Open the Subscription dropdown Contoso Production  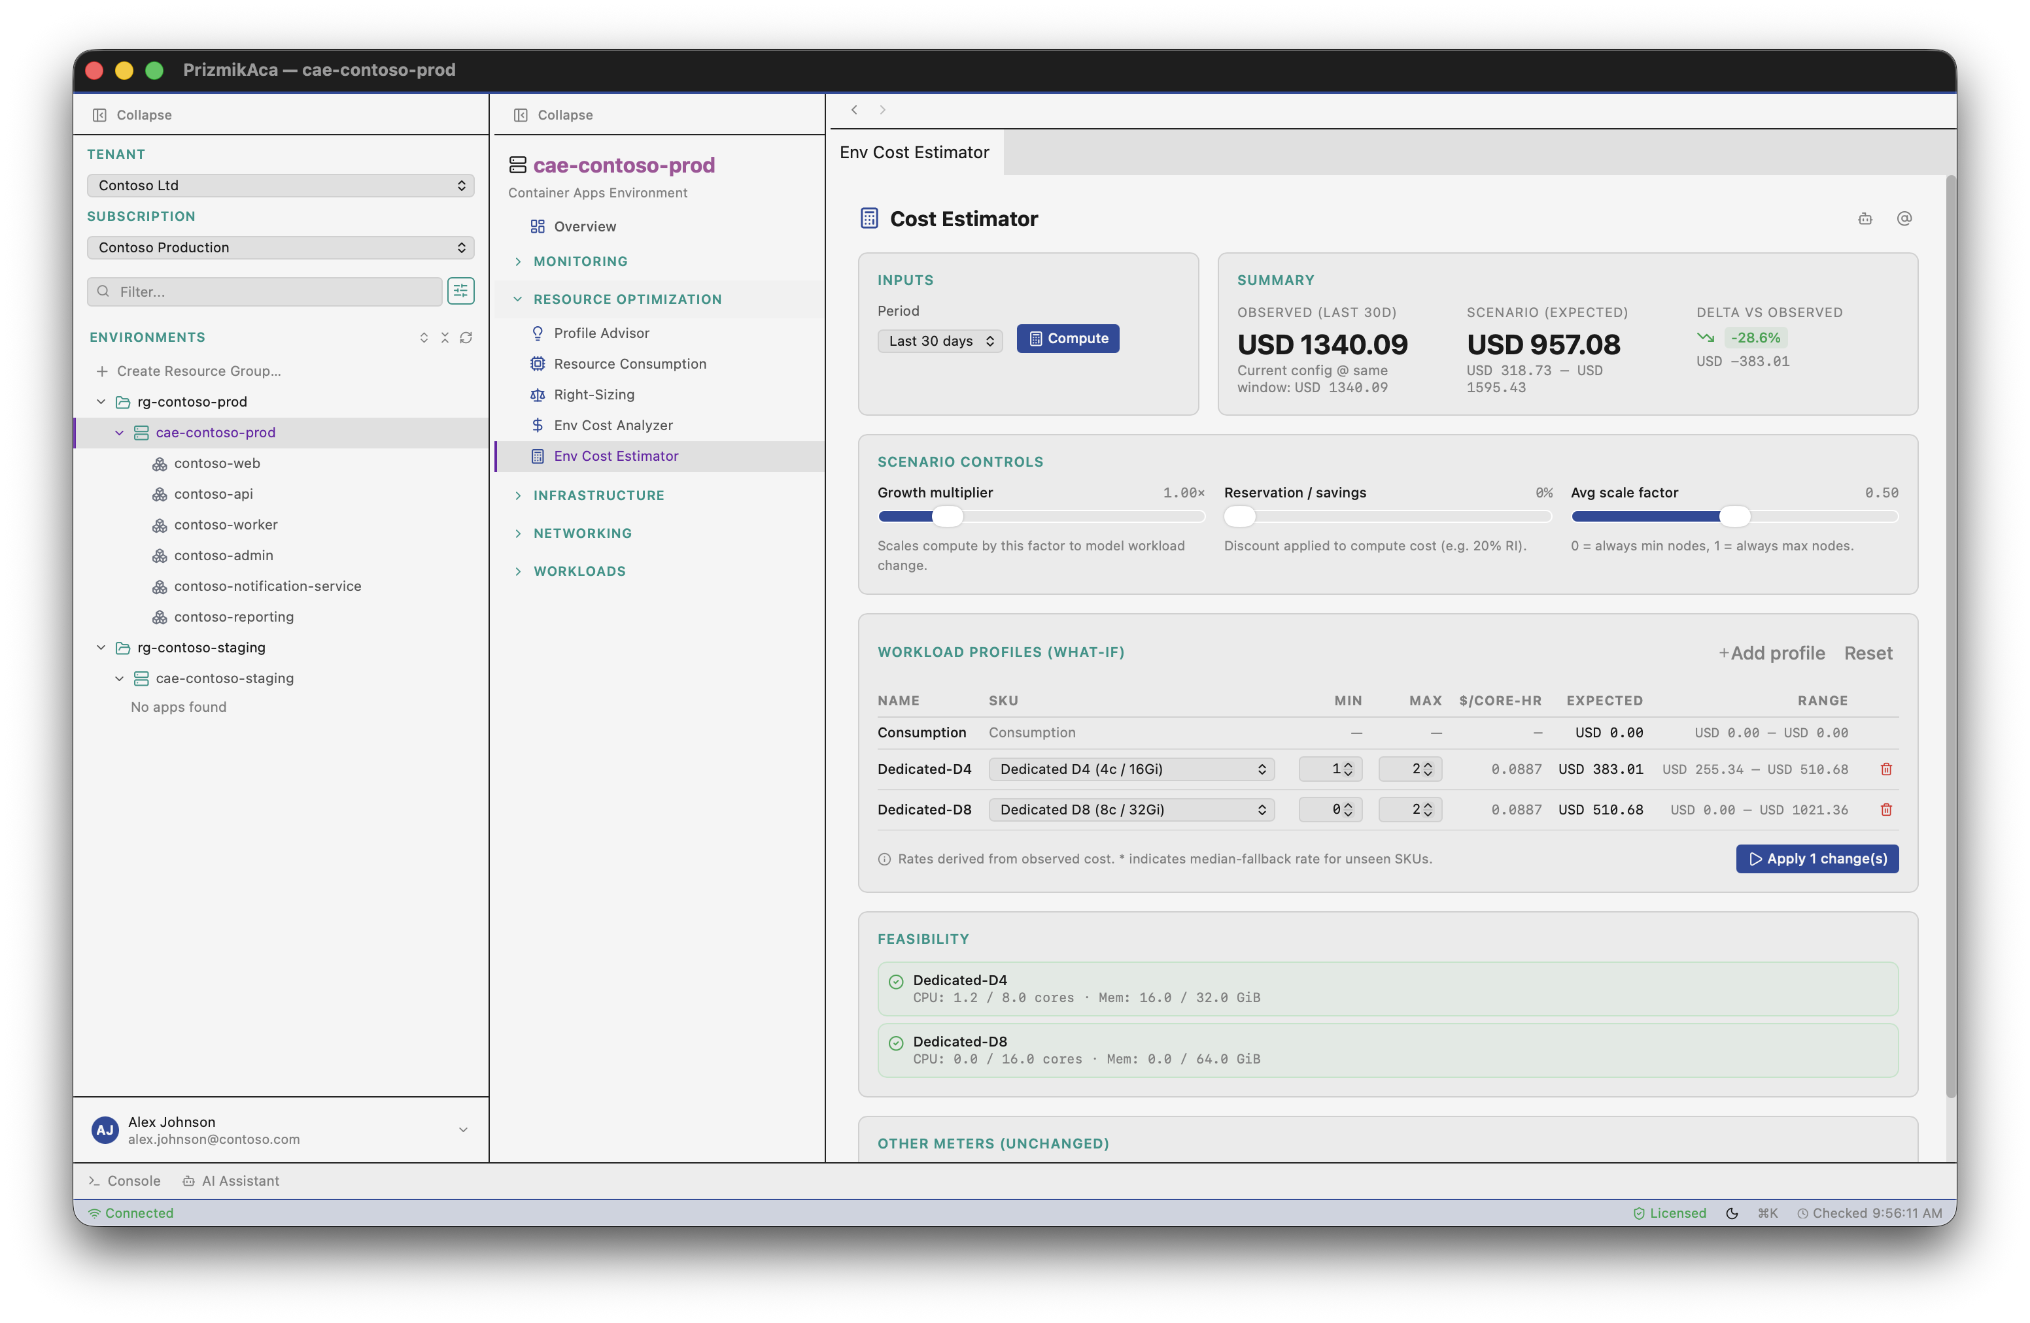281,248
